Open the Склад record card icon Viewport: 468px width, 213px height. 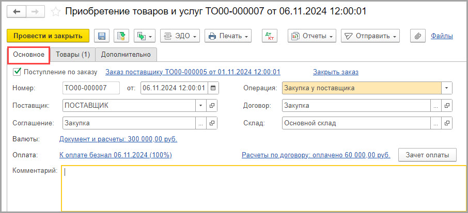point(447,123)
